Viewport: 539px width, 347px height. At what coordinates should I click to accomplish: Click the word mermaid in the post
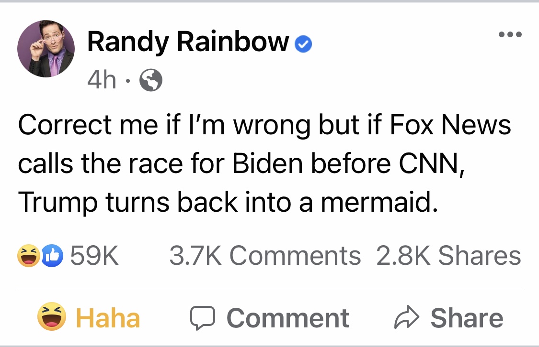pyautogui.click(x=378, y=202)
